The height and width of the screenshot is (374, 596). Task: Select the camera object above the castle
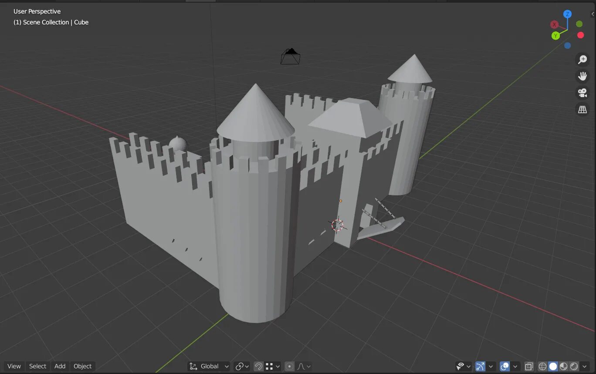click(x=290, y=56)
